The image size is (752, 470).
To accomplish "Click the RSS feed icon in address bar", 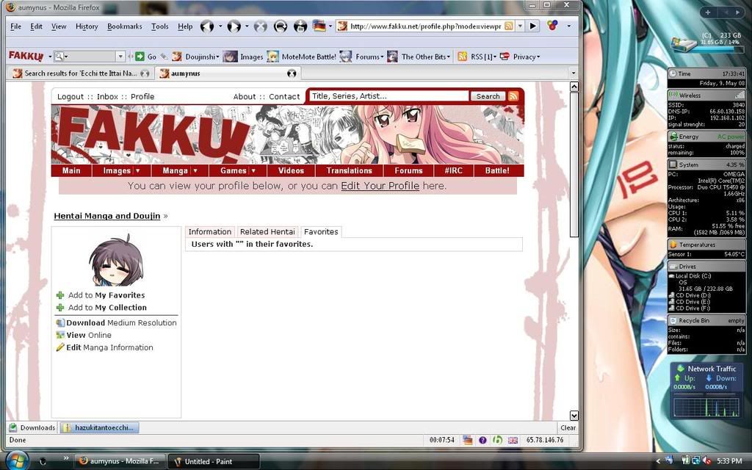I will coord(508,26).
